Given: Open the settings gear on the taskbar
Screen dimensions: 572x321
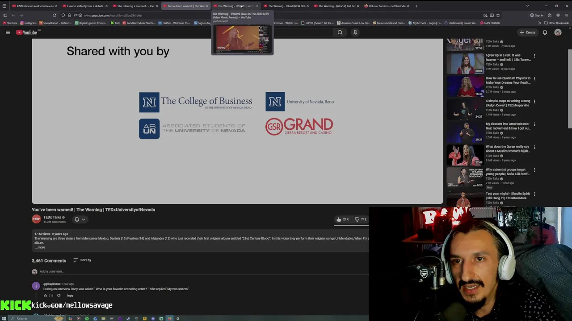Looking at the screenshot, I should 178,318.
